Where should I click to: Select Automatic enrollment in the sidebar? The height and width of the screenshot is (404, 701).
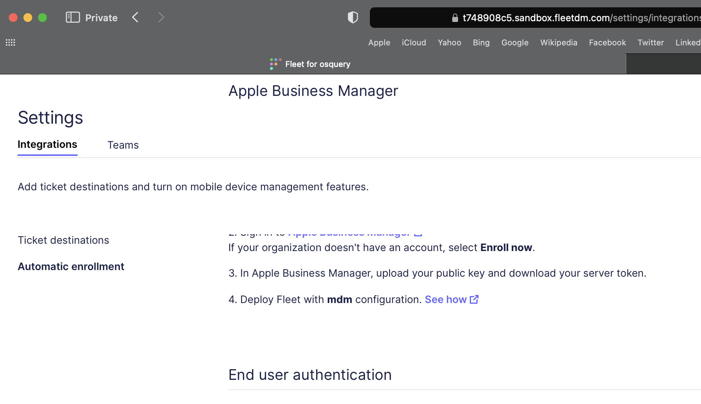[x=71, y=266]
